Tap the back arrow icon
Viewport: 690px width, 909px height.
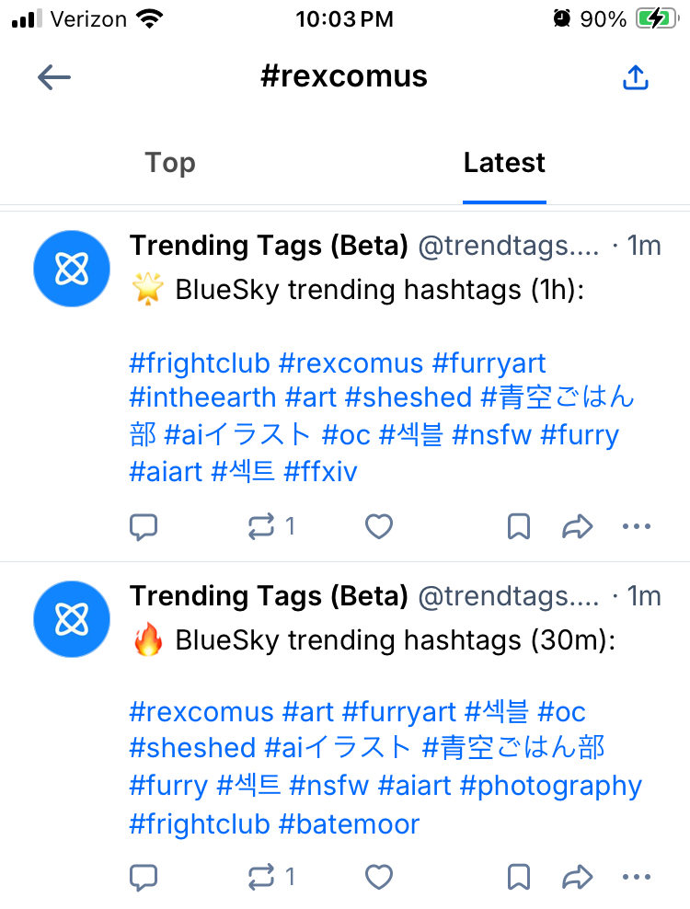54,77
